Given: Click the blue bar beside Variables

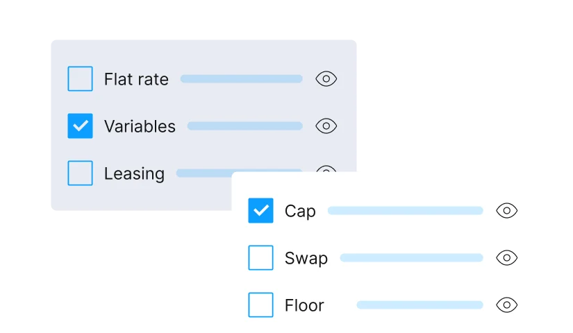Looking at the screenshot, I should 244,126.
